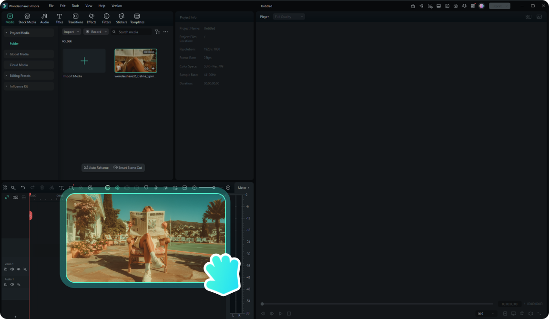
Task: Click the voiceover microphone icon
Action: 156,188
